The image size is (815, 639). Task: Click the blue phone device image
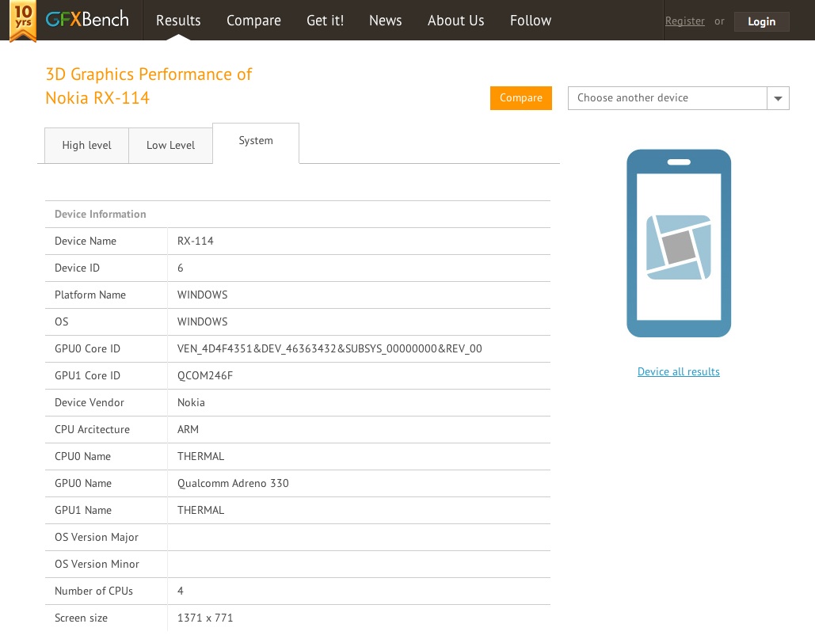click(x=678, y=243)
